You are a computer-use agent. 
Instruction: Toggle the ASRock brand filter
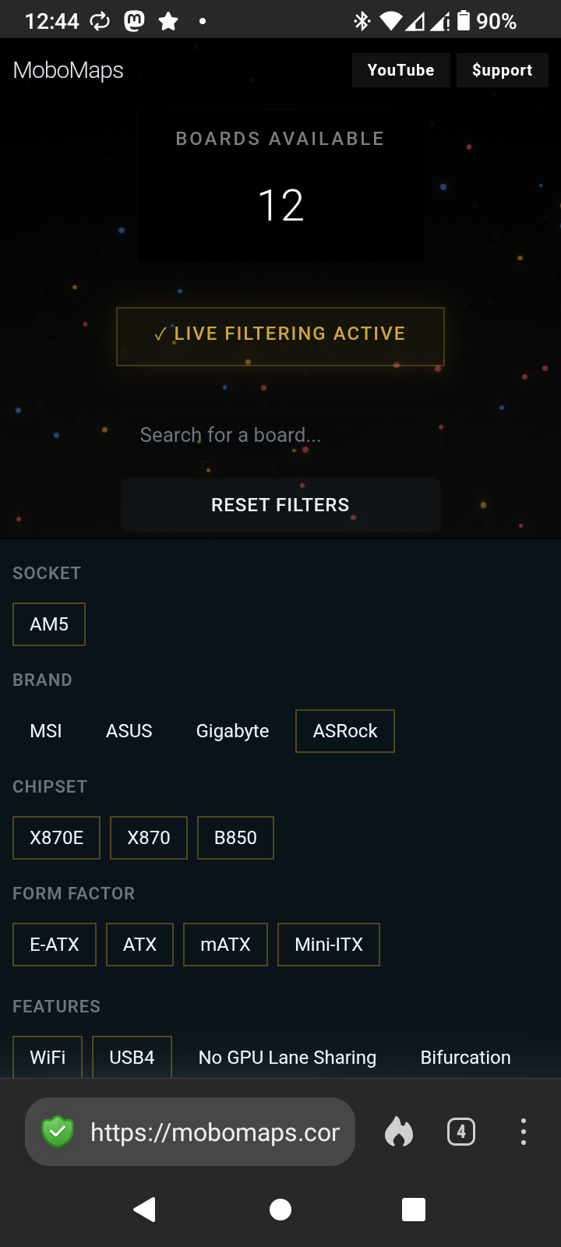(345, 731)
